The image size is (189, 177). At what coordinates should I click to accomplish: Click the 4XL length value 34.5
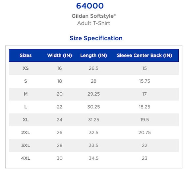click(x=94, y=158)
